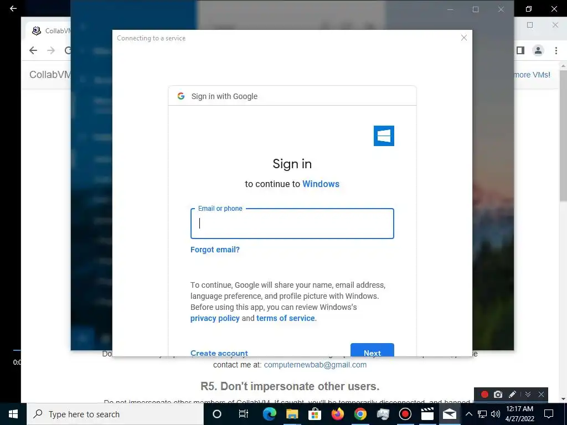567x425 pixels.
Task: Open Microsoft Store from taskbar
Action: [x=315, y=414]
